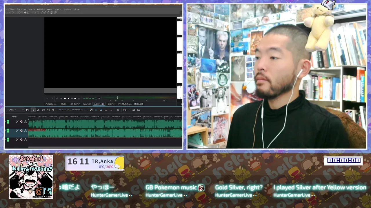Select the Razor scissors tool

pos(38,110)
